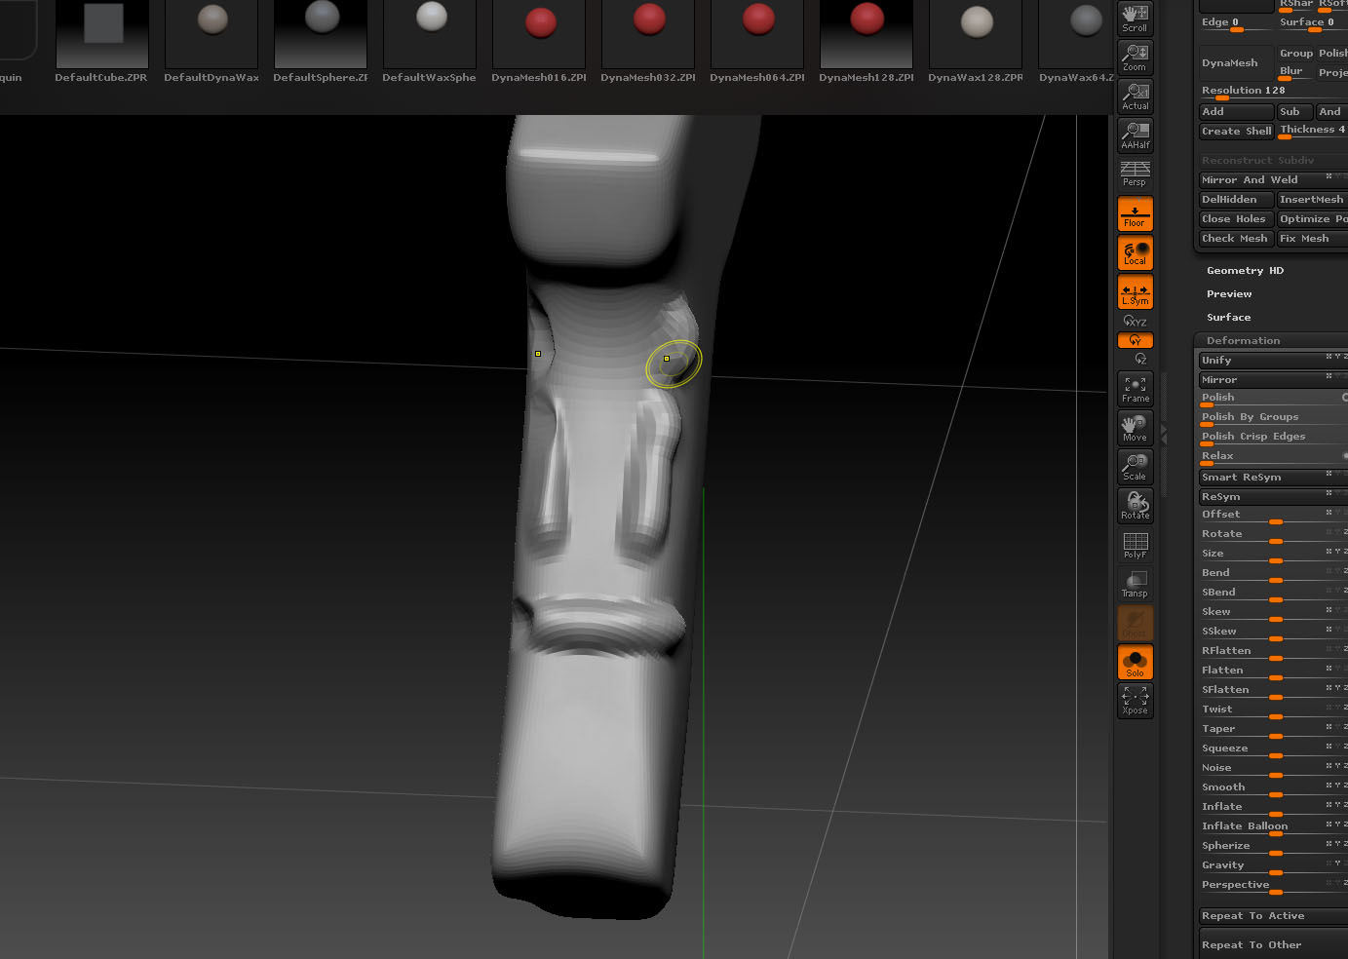Click the Sub DynaMesh button
This screenshot has height=959, width=1348.
[x=1295, y=112]
